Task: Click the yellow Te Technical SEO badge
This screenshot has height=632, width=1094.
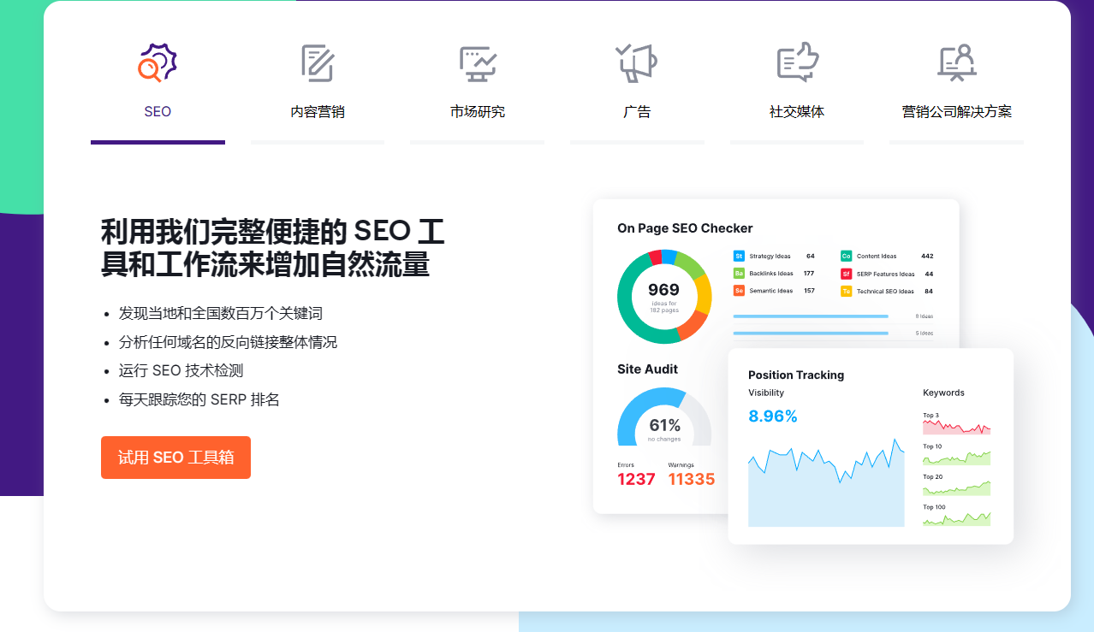Action: pos(846,292)
